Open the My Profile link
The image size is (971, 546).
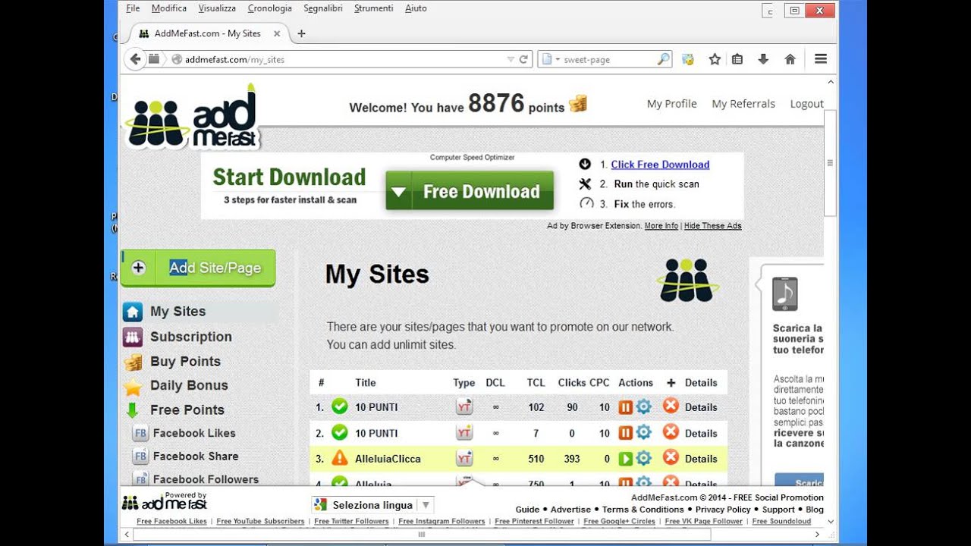(671, 104)
